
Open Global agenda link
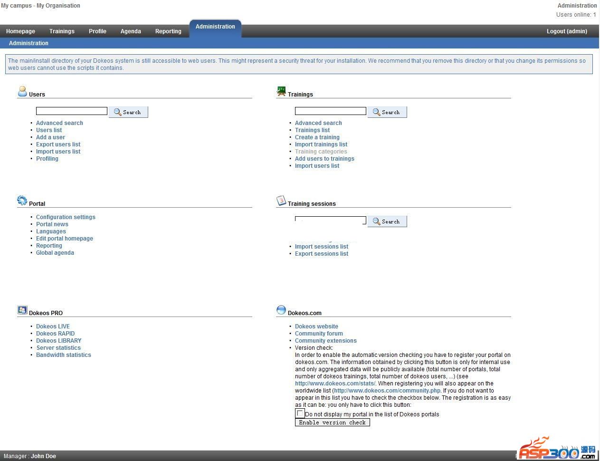click(x=55, y=253)
